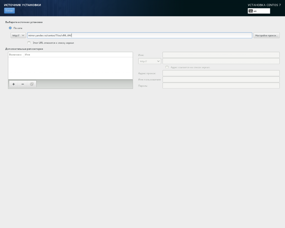Click the reset repository list refresh icon
This screenshot has width=285, height=228.
coord(32,84)
